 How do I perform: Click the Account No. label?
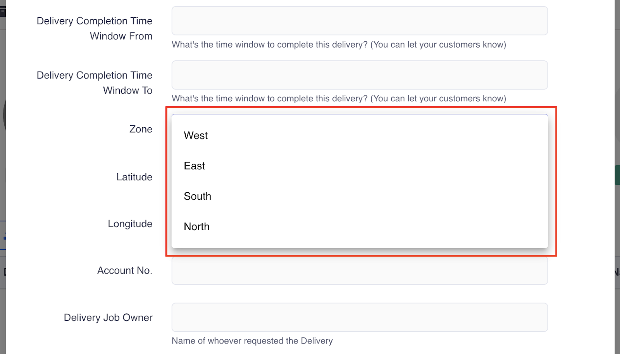click(x=125, y=270)
